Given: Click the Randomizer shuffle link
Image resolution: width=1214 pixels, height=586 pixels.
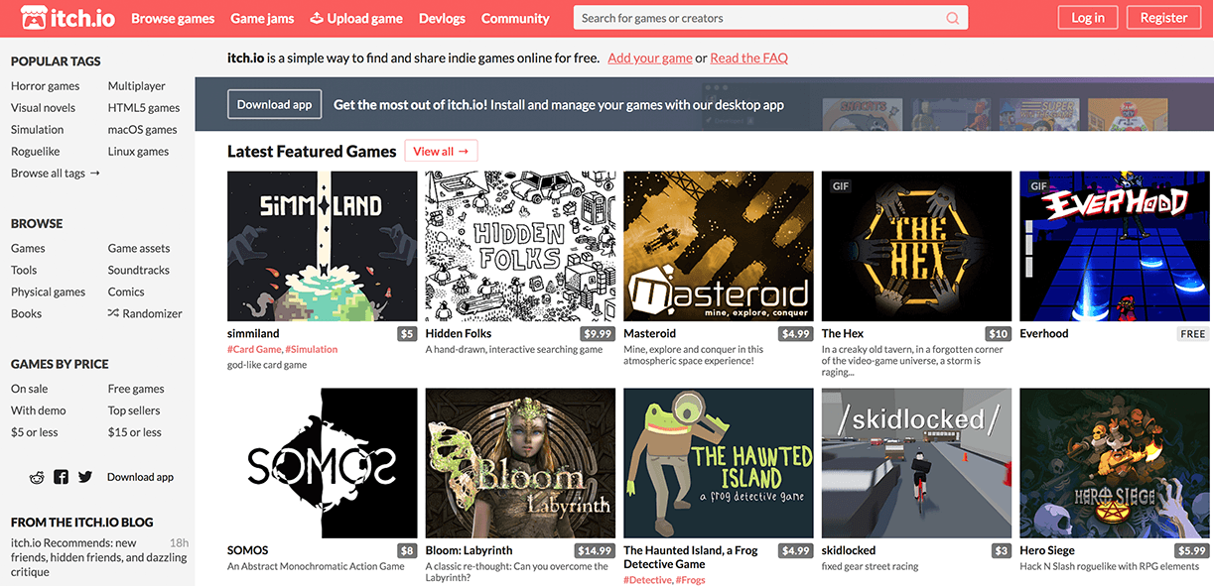Looking at the screenshot, I should [x=145, y=313].
